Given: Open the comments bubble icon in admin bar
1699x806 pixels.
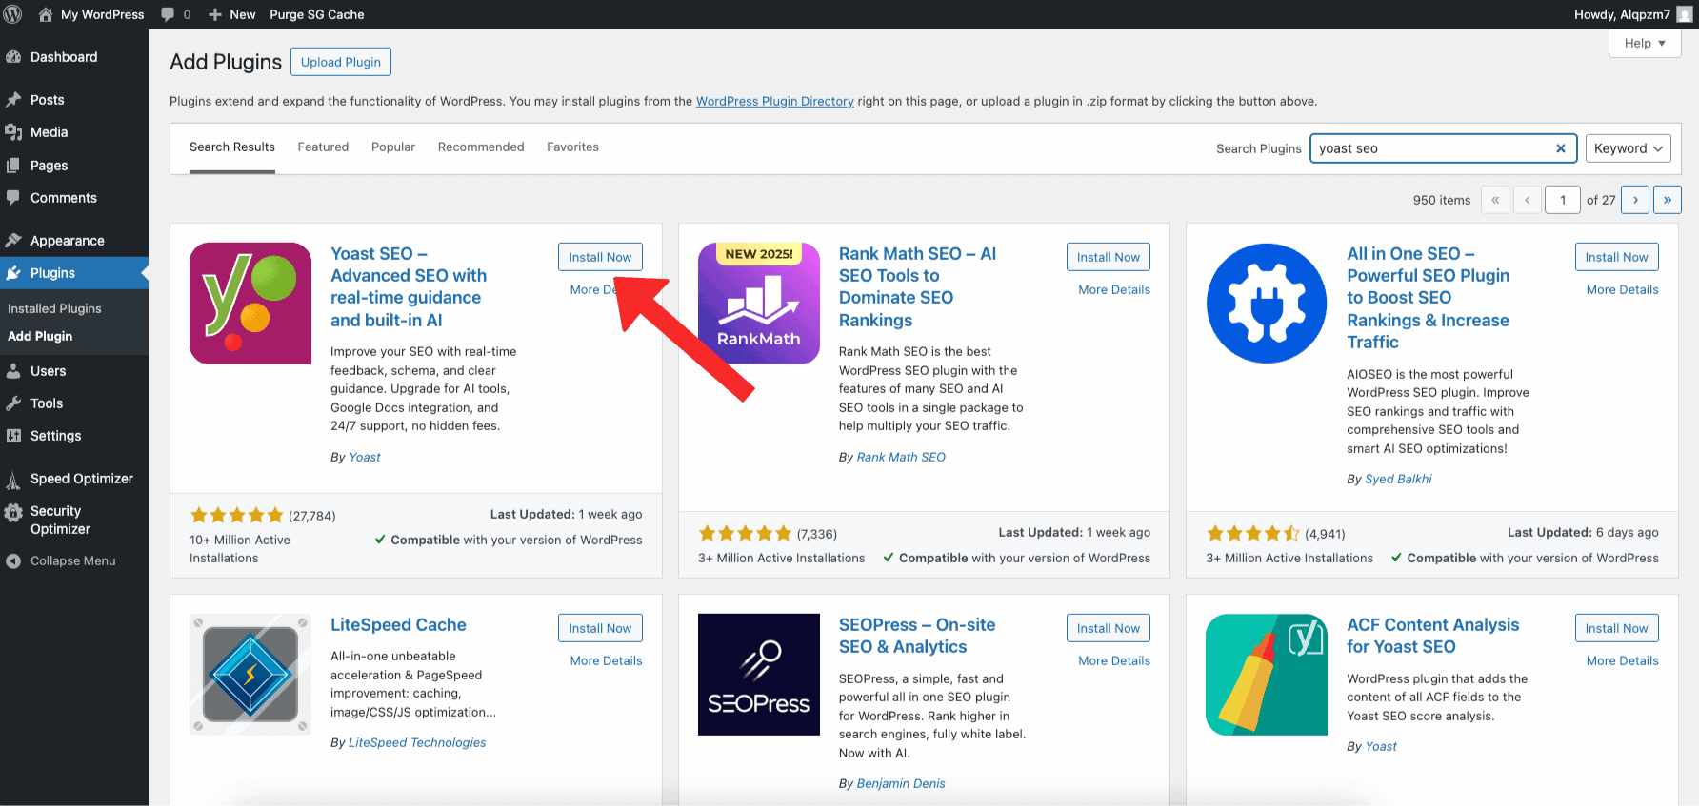Looking at the screenshot, I should [168, 14].
